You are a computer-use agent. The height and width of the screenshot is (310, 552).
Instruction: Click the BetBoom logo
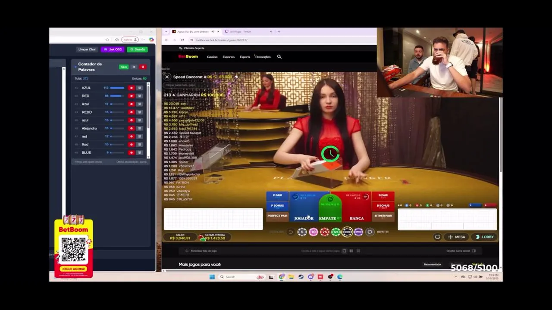[188, 56]
